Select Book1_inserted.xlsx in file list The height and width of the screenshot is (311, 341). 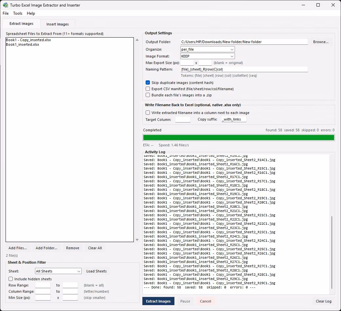(22, 44)
